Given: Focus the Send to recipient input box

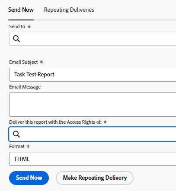Looking at the screenshot, I should click(x=93, y=39).
